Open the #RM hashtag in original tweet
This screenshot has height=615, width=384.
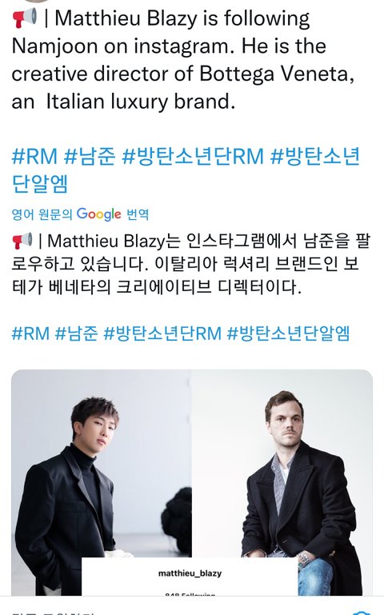tap(34, 156)
